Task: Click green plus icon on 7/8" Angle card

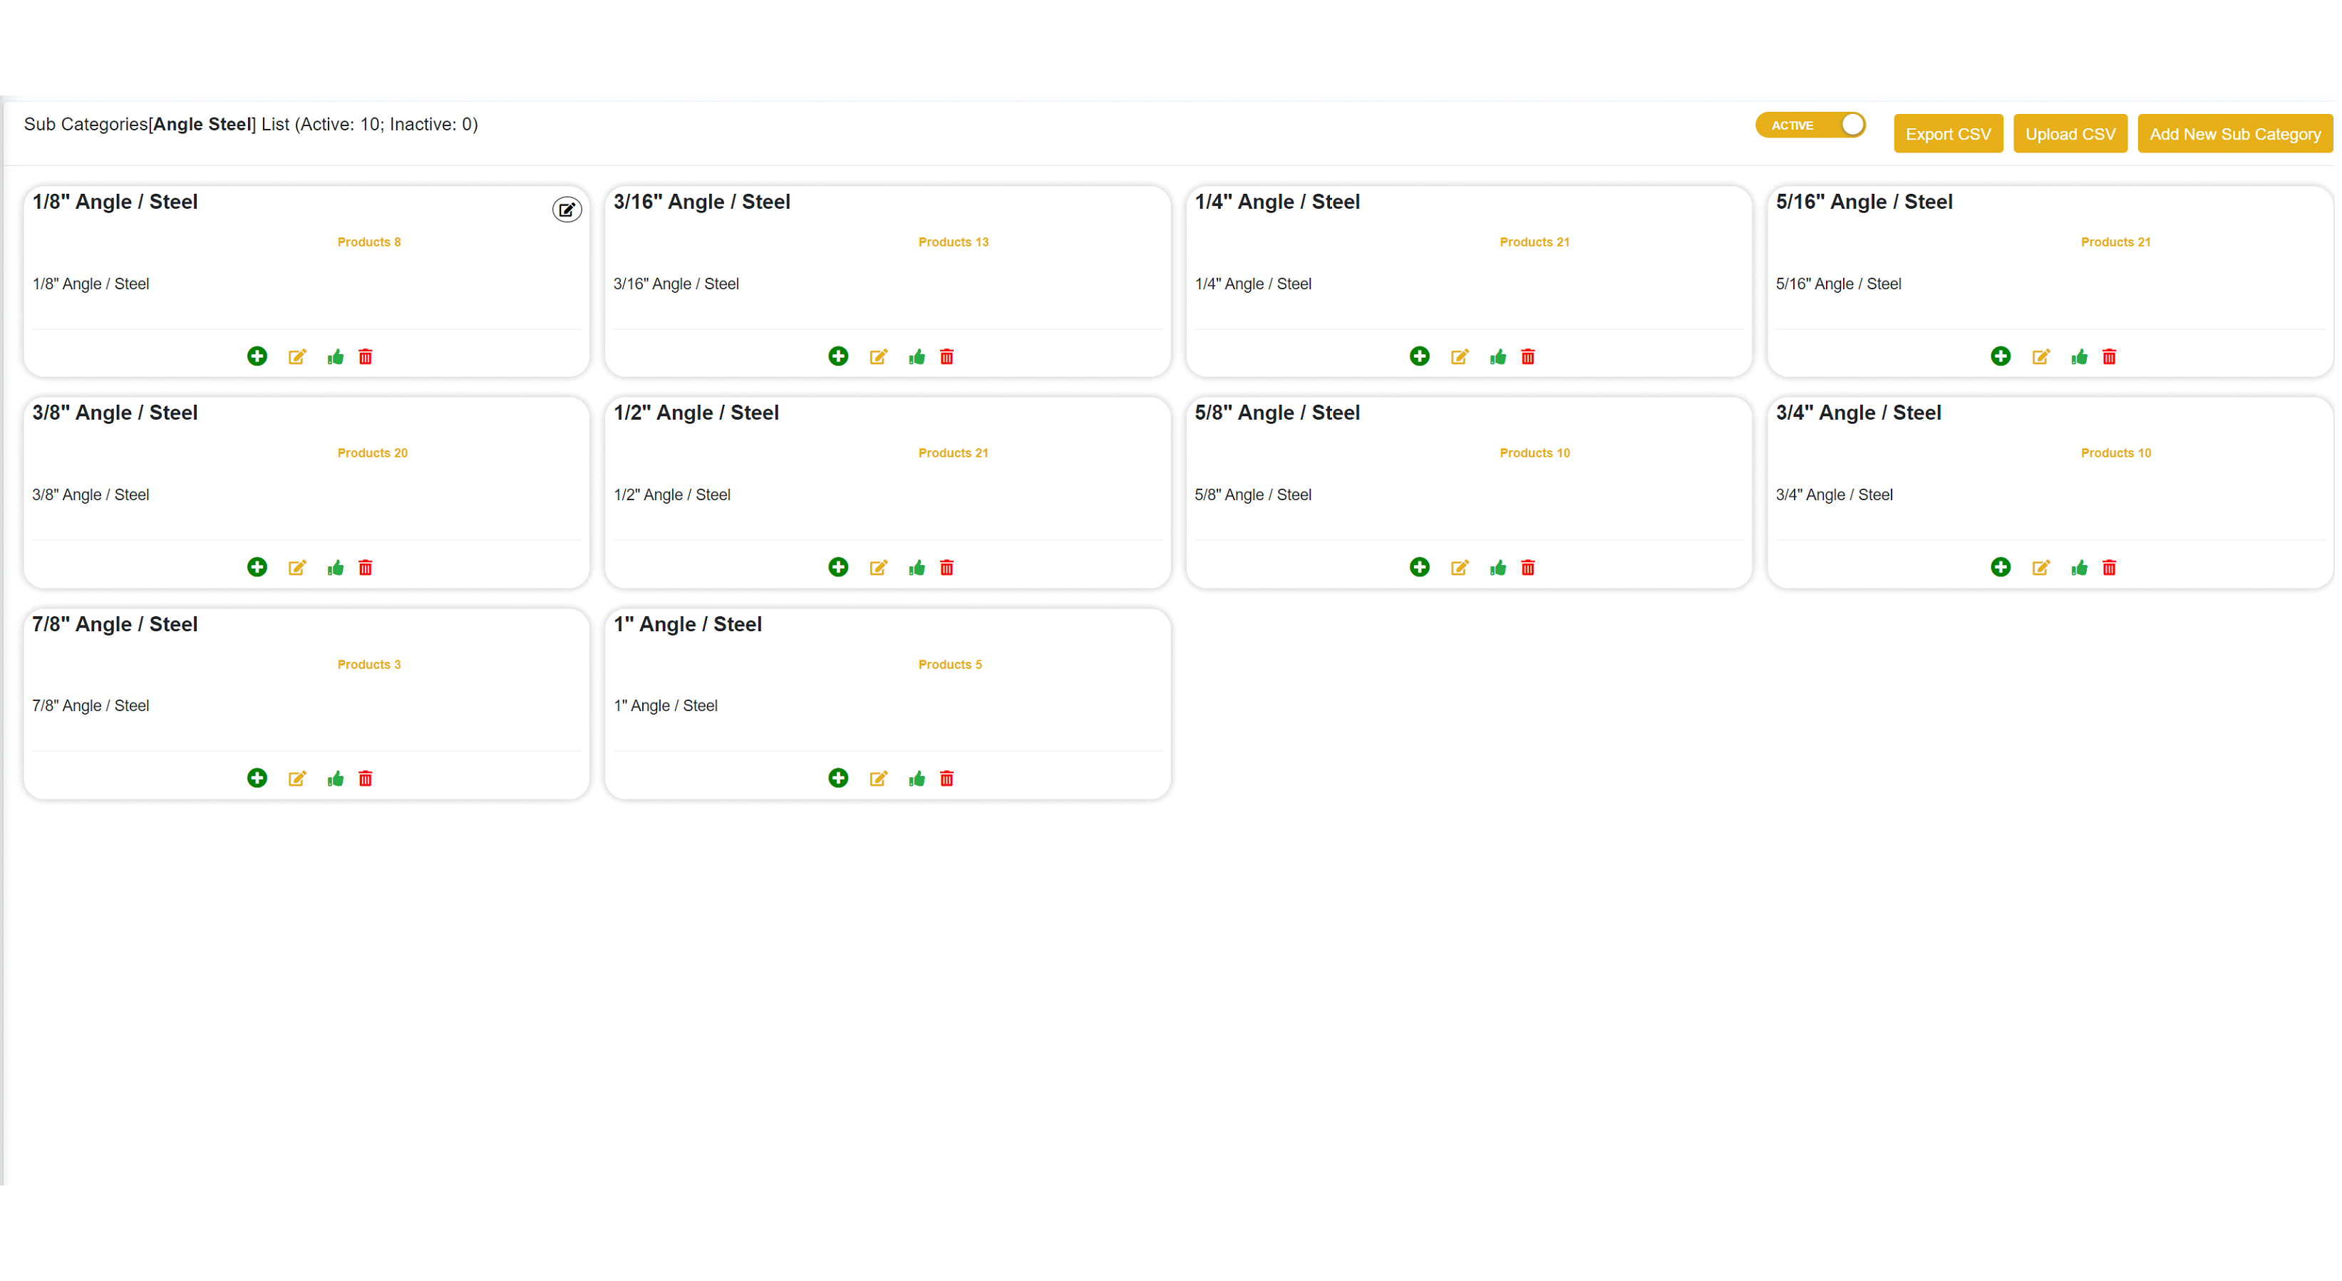Action: (257, 778)
